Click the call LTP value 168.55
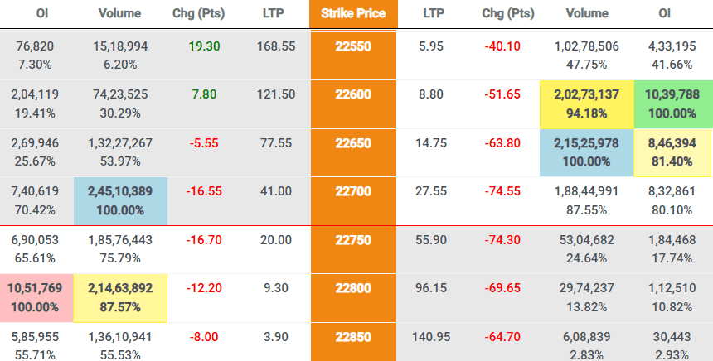Viewport: 713px width, 361px height. click(276, 46)
